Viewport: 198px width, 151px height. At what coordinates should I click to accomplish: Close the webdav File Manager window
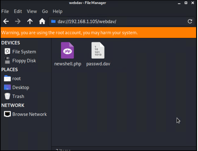[x=193, y=3]
